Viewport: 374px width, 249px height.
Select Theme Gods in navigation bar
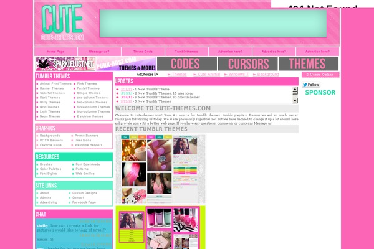click(143, 52)
